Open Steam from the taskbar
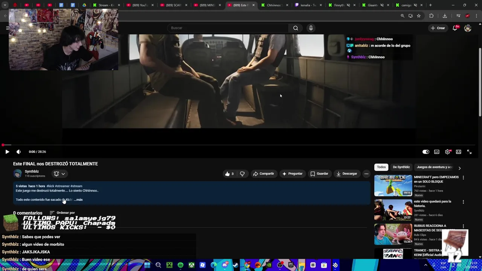The height and width of the screenshot is (271, 482). [236, 265]
